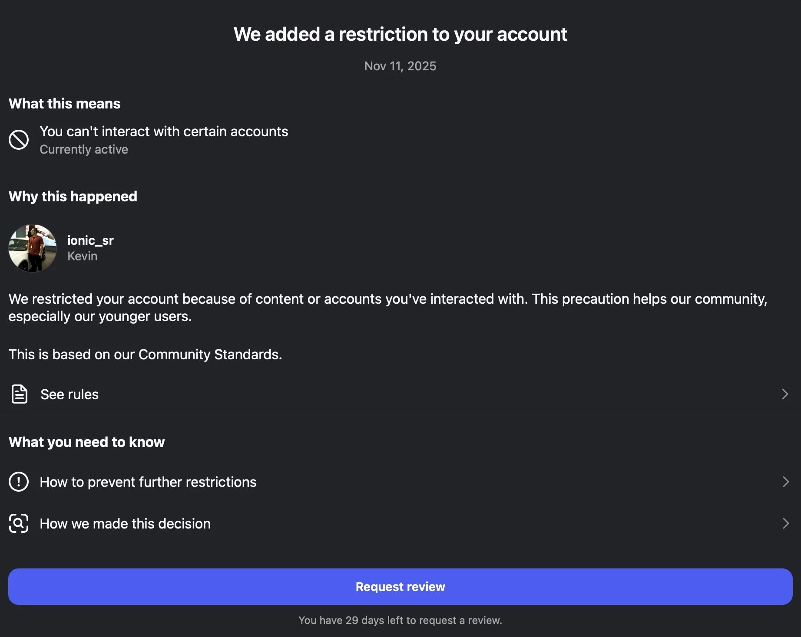Click the Nov 11, 2025 date
The height and width of the screenshot is (637, 801).
400,66
